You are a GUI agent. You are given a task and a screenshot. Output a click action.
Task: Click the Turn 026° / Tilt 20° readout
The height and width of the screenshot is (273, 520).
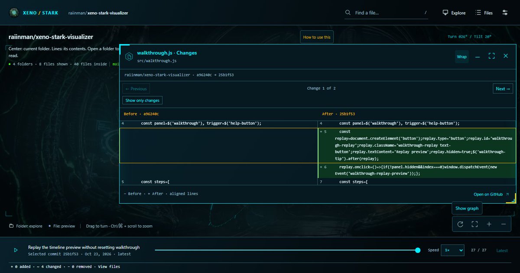(469, 37)
